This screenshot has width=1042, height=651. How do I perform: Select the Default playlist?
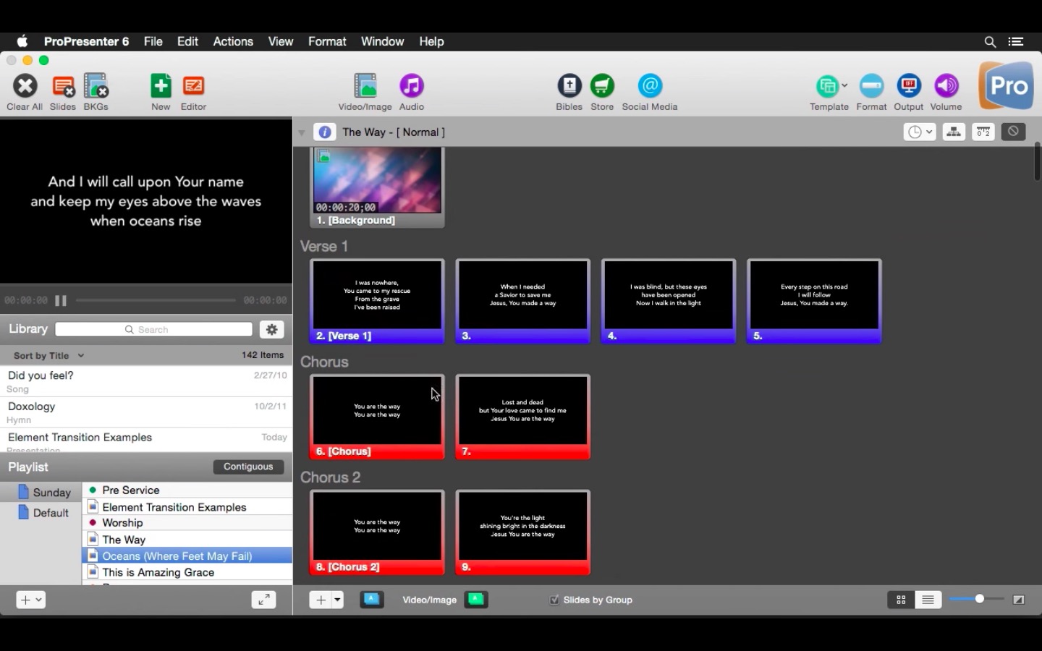41,513
